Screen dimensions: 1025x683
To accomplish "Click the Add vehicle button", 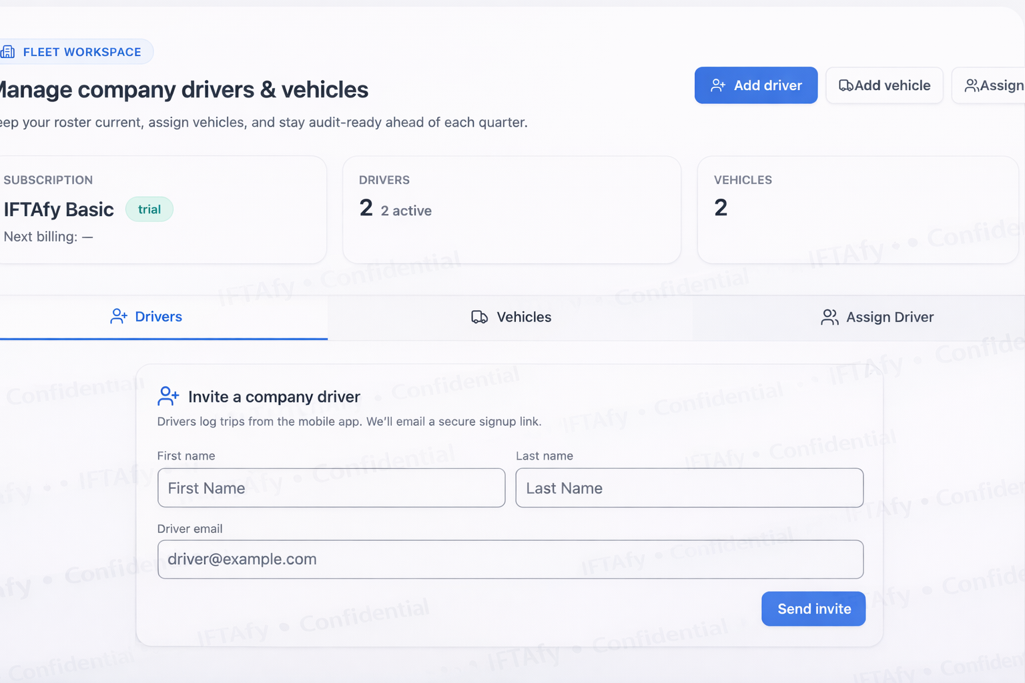I will [x=884, y=85].
